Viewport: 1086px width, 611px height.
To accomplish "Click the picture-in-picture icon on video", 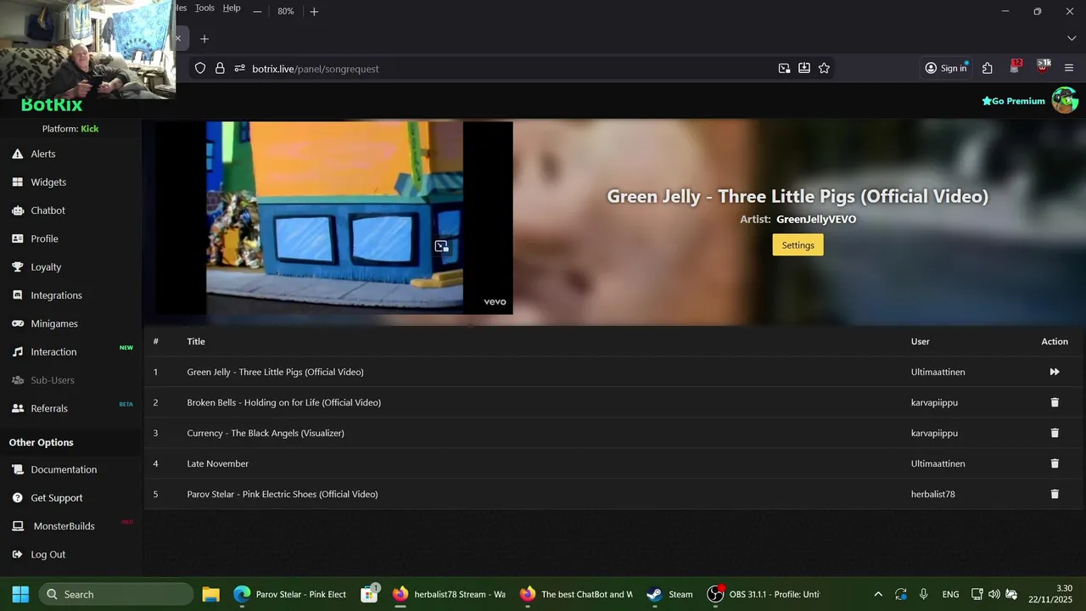I will [x=441, y=246].
